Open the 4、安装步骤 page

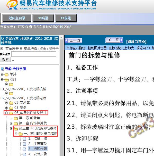[x=38, y=154]
